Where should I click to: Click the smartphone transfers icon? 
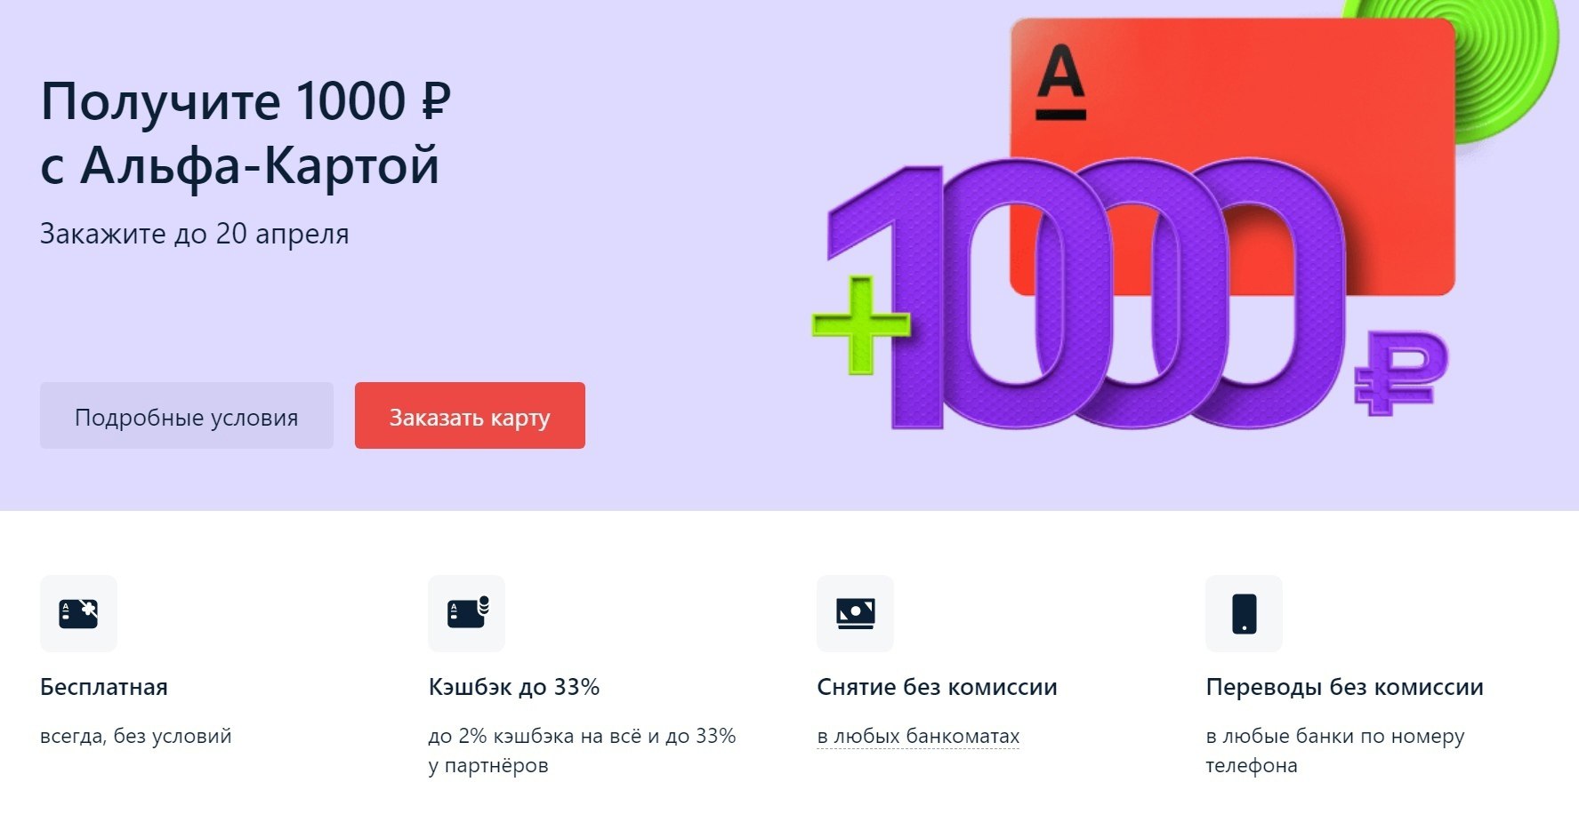pyautogui.click(x=1244, y=613)
